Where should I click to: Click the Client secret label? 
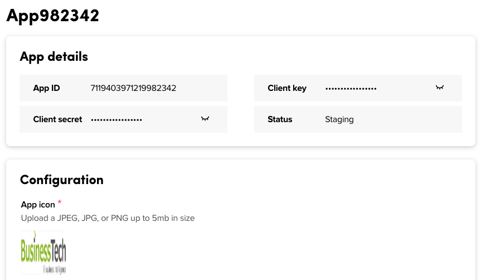point(57,119)
